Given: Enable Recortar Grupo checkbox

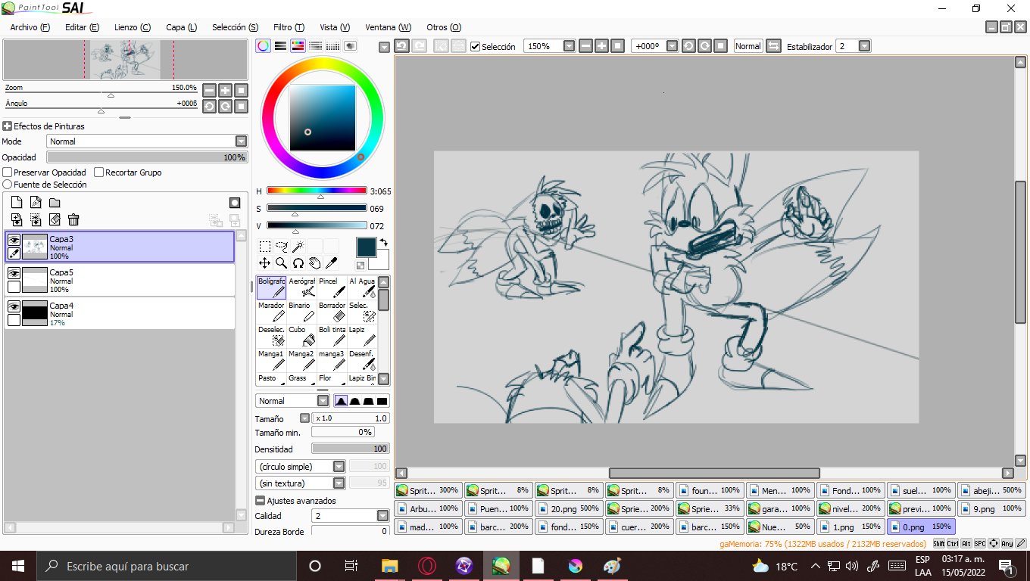Looking at the screenshot, I should 98,172.
